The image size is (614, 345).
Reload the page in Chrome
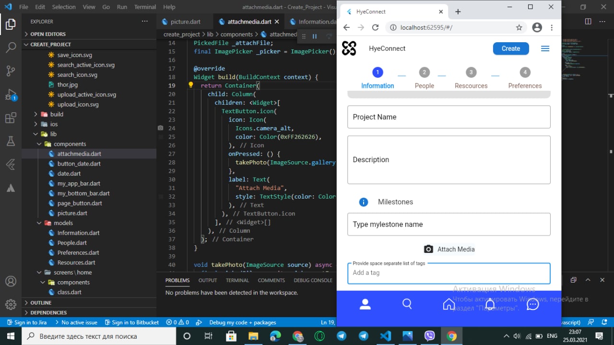point(376,28)
